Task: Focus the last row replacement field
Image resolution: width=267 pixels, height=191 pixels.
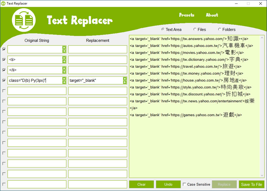Action: 97,184
